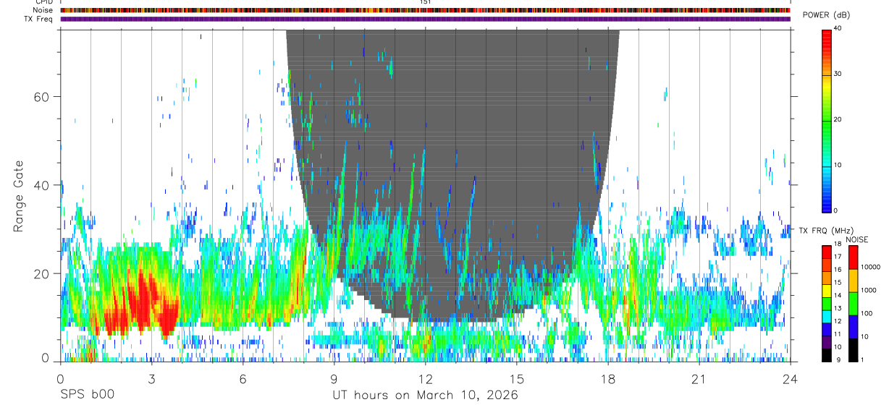
Task: Click the 20 tick on the POWER scale
Action: (x=838, y=119)
